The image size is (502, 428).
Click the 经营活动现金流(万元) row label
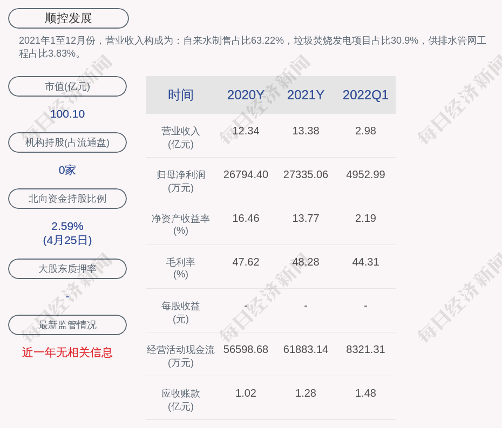[x=181, y=356]
